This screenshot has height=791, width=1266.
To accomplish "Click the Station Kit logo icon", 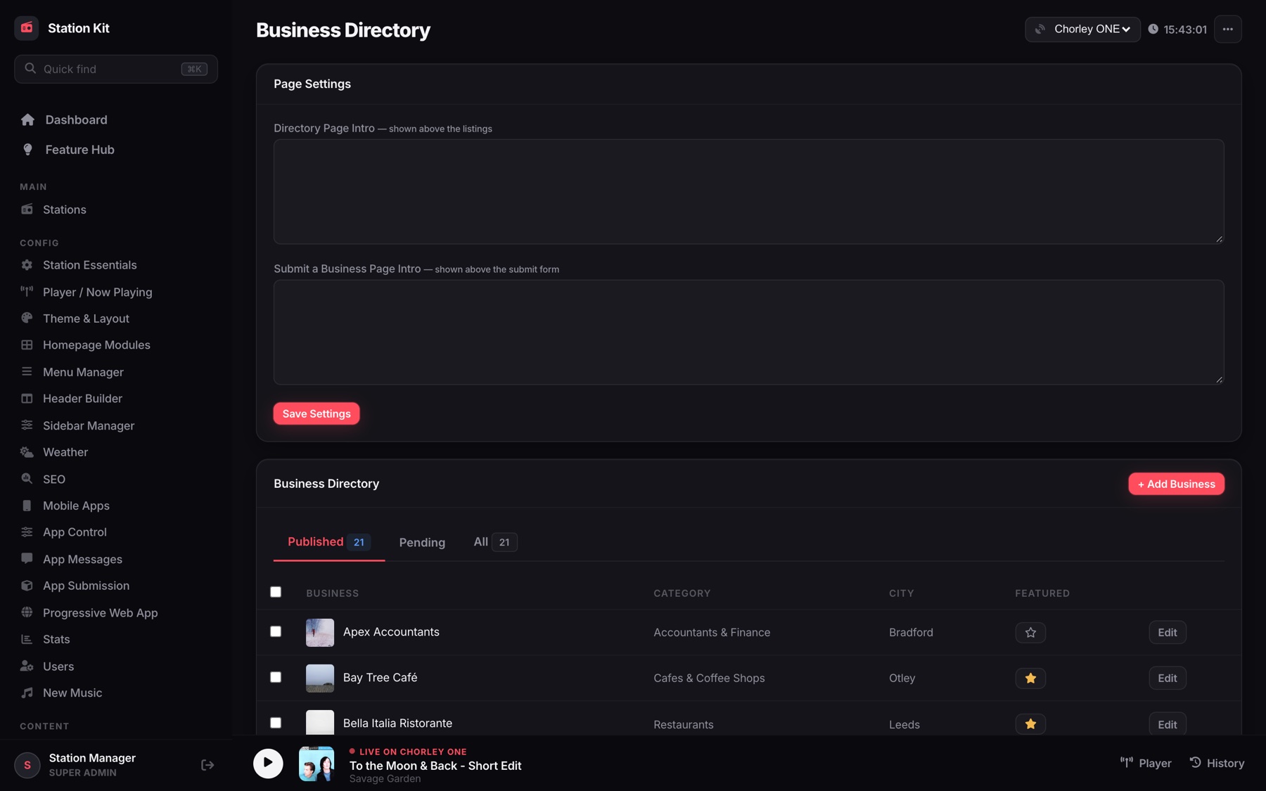I will [x=27, y=28].
